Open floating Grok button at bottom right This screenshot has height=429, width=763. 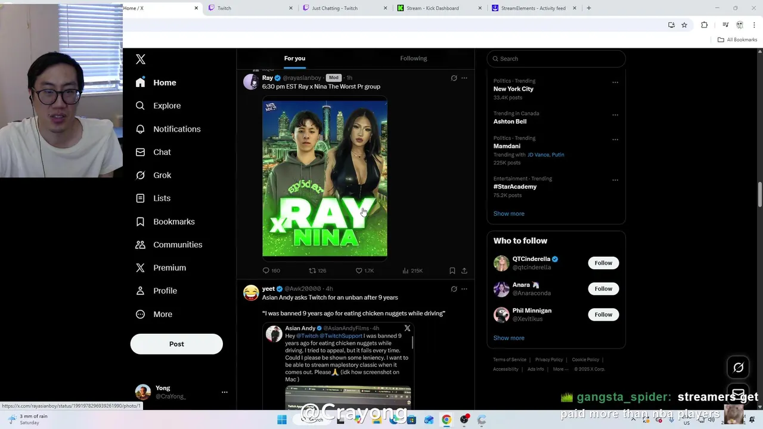pos(738,368)
